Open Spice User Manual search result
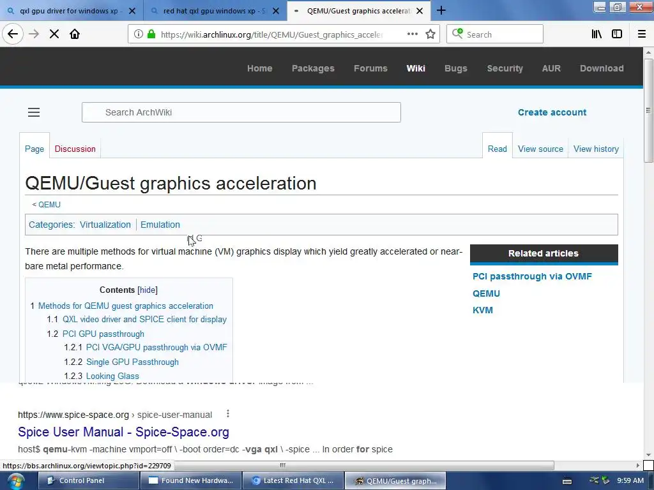This screenshot has height=490, width=654. point(123,432)
